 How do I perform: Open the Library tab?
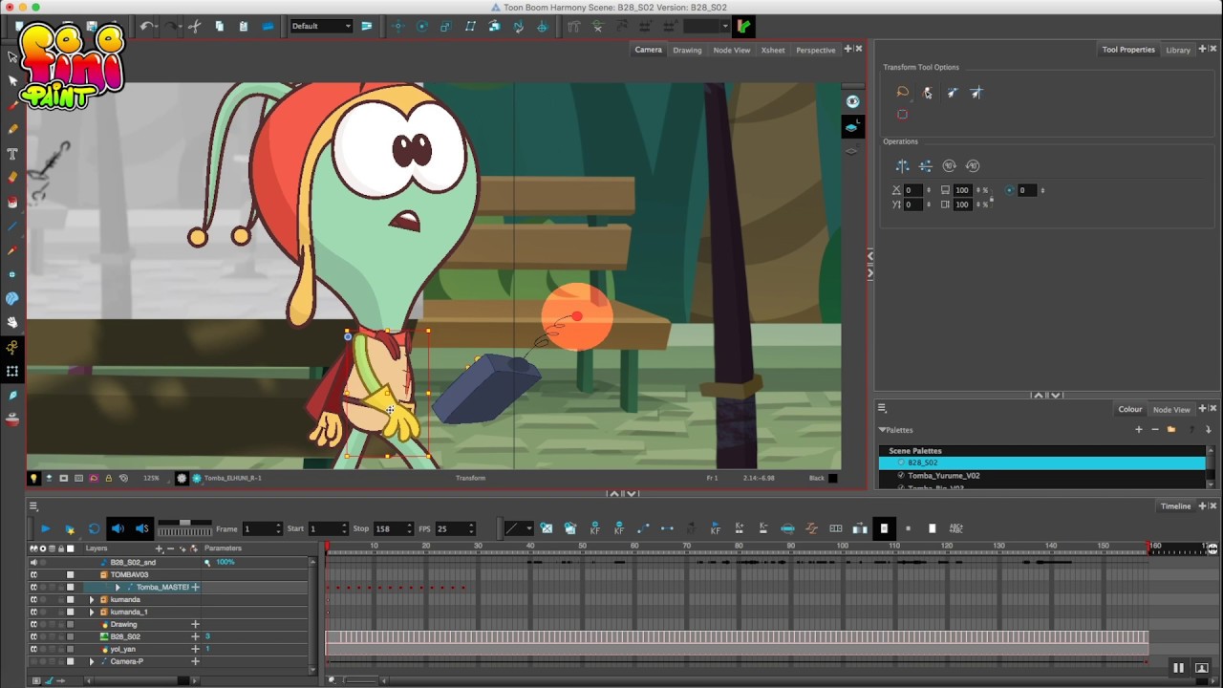tap(1178, 50)
